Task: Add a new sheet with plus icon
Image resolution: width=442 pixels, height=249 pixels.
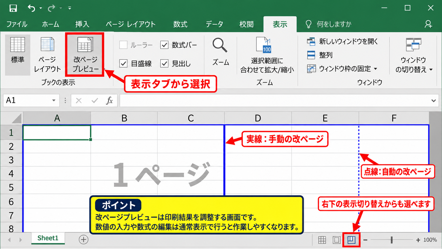Action: click(84, 240)
